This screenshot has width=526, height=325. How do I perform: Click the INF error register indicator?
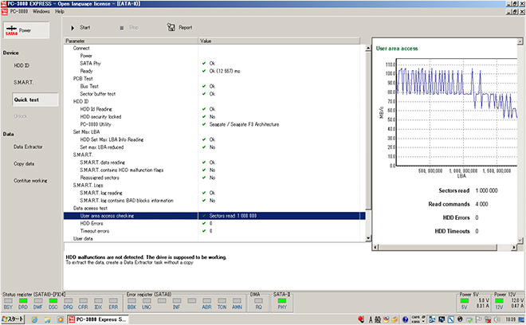coord(177,300)
